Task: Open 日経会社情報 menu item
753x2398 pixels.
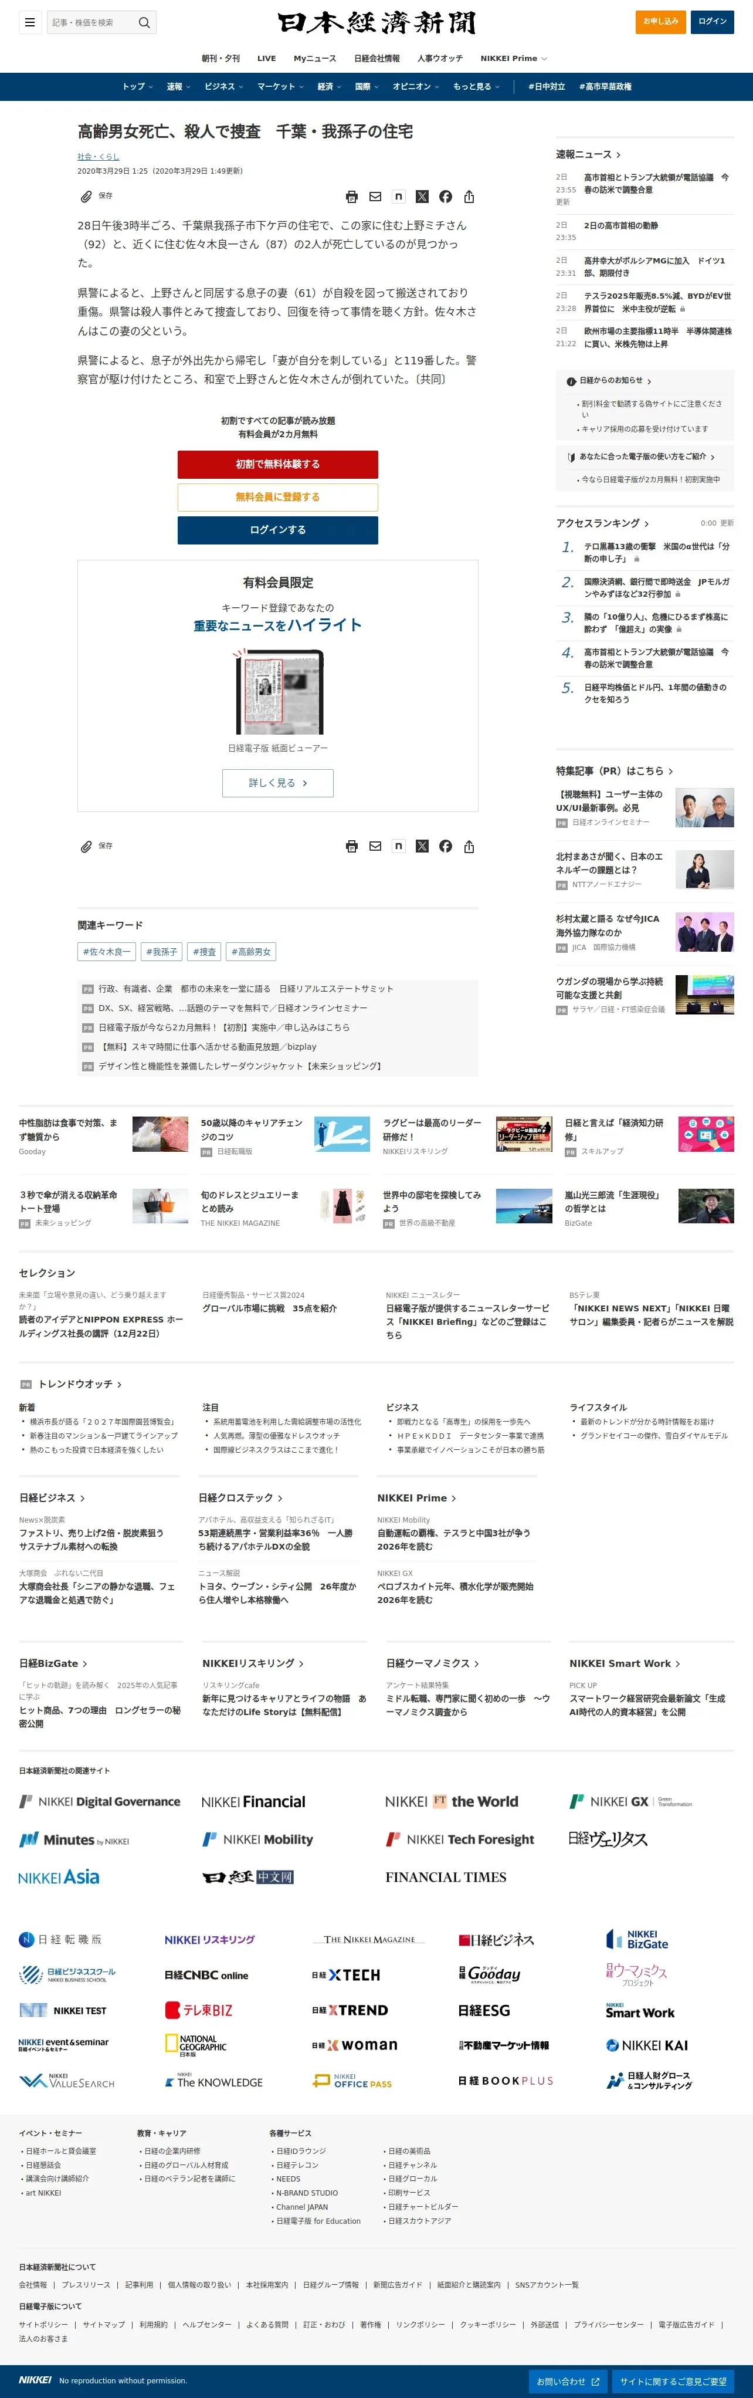Action: click(376, 59)
